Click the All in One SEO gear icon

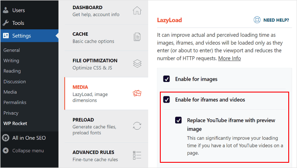6,138
